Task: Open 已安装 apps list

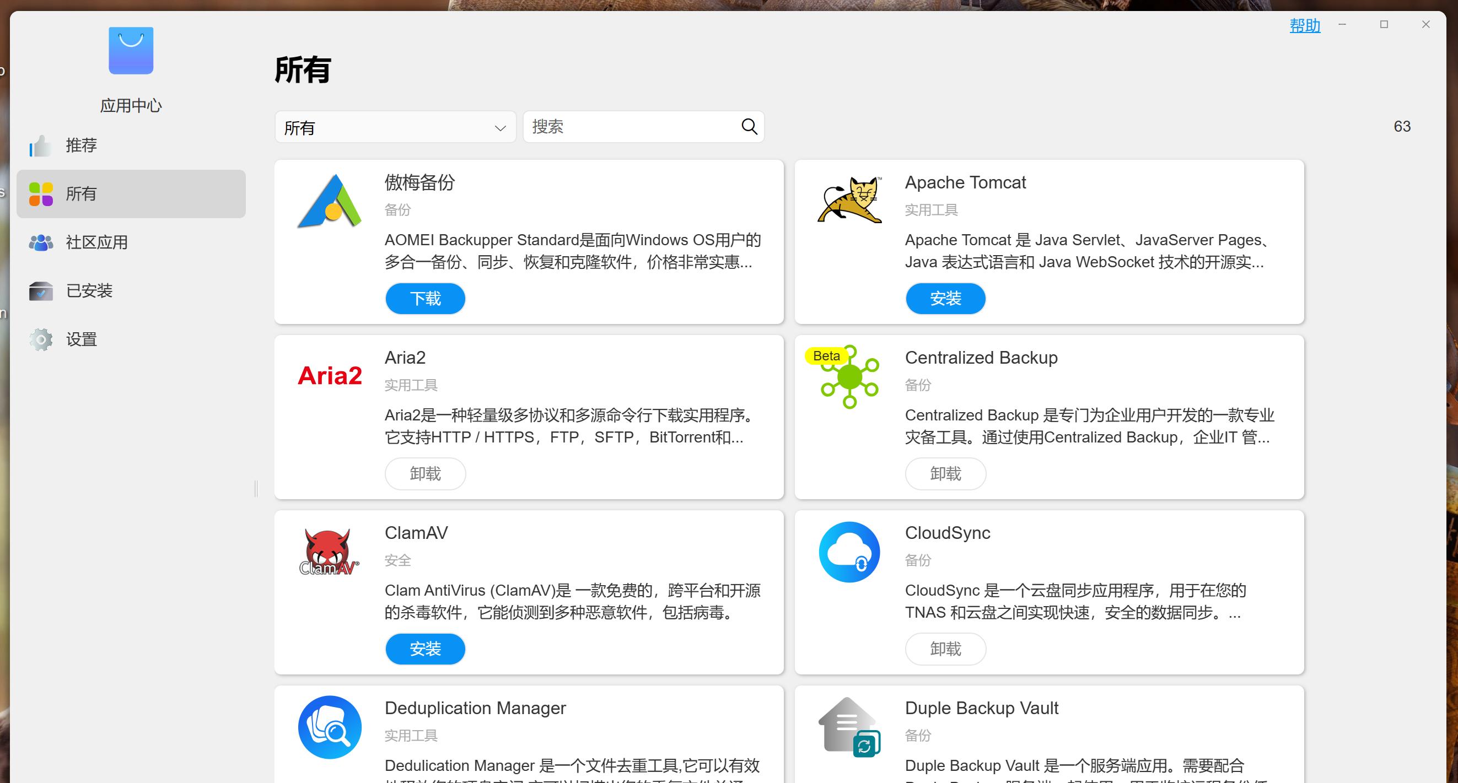Action: pyautogui.click(x=131, y=291)
